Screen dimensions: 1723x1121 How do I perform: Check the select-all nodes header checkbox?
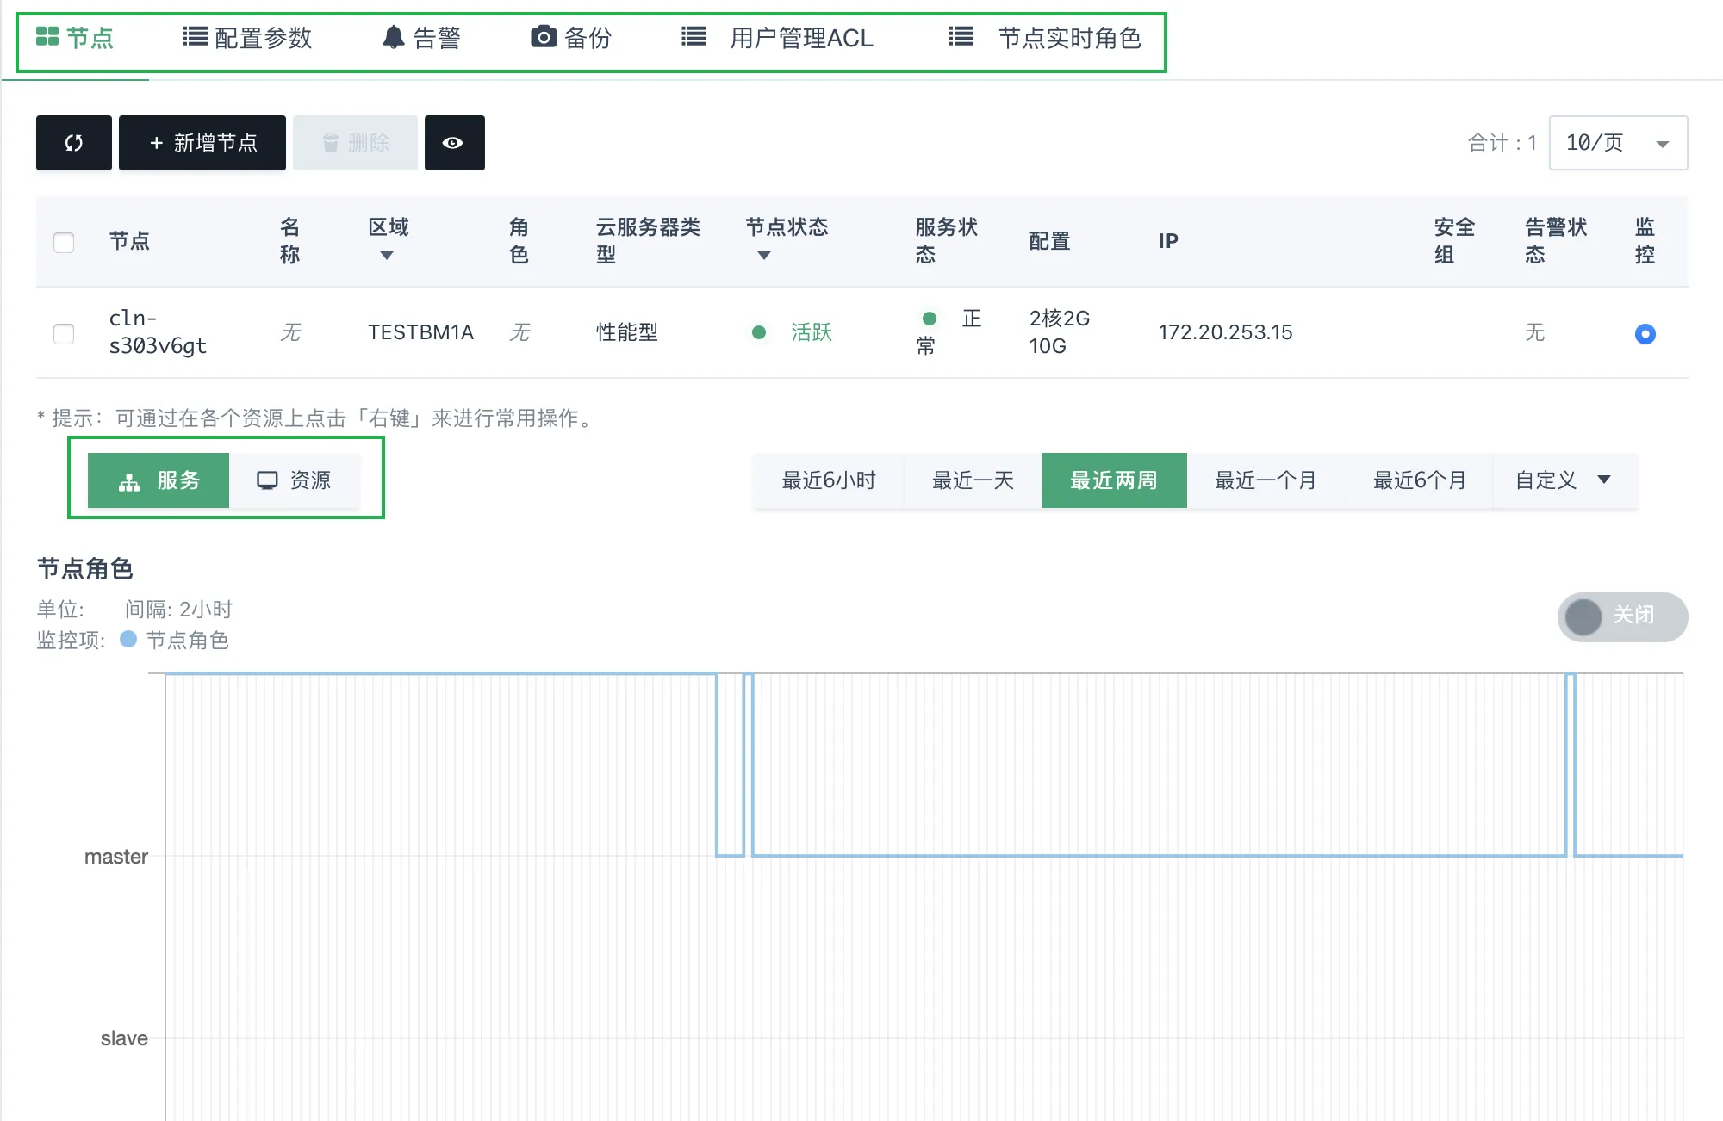64,242
